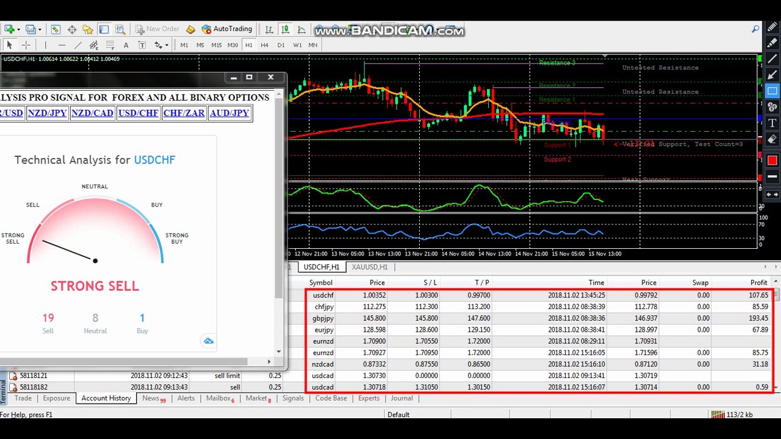Sort history by the Symbol column header
781x439 pixels.
(x=320, y=283)
